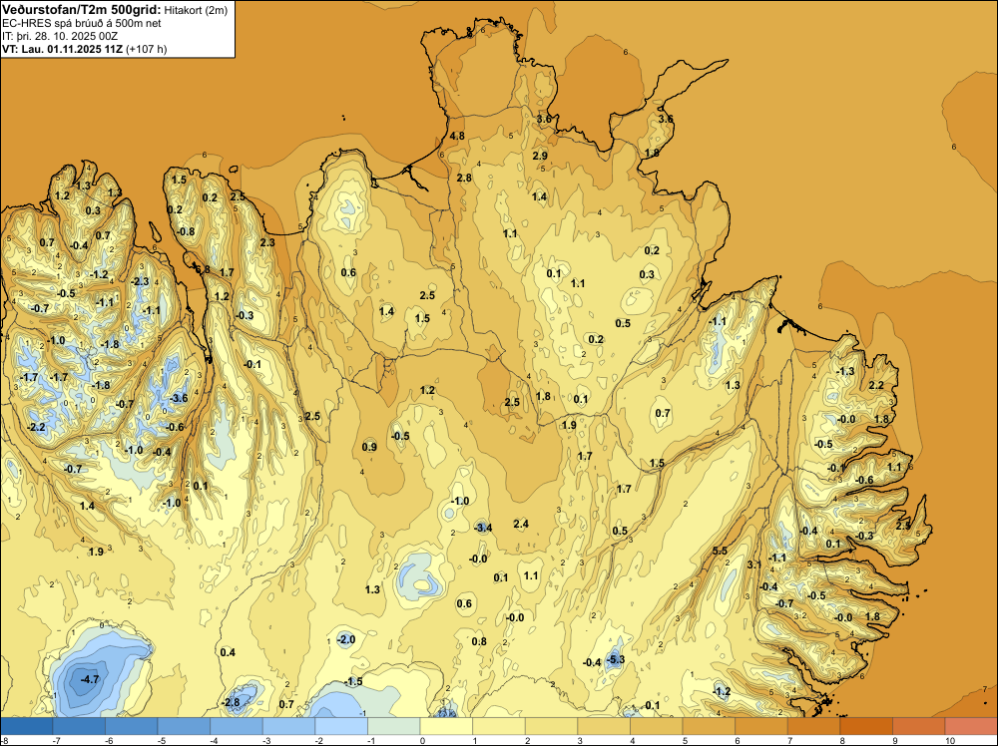Select the 'VT: Lau. 01.11.2025 11Z' valid time
The height and width of the screenshot is (746, 998).
pos(62,49)
